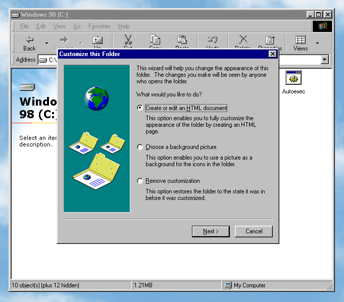The width and height of the screenshot is (344, 302).
Task: Open the Back button history dropdown arrow
Action: (x=47, y=43)
